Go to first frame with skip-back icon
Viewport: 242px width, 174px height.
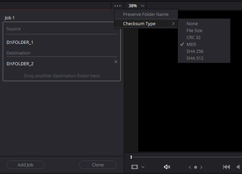tap(226, 167)
